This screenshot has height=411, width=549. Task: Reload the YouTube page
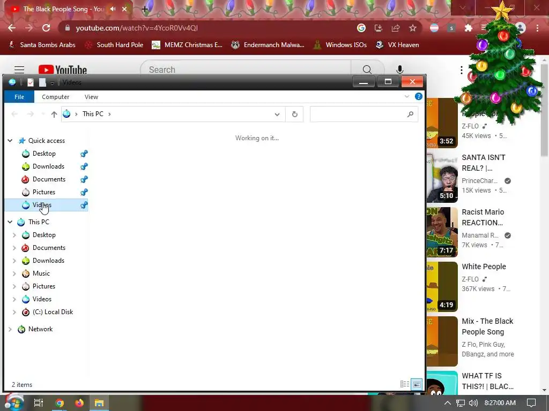click(x=46, y=28)
